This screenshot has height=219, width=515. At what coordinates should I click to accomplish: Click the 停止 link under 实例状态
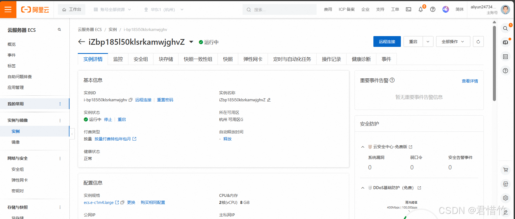click(x=108, y=120)
